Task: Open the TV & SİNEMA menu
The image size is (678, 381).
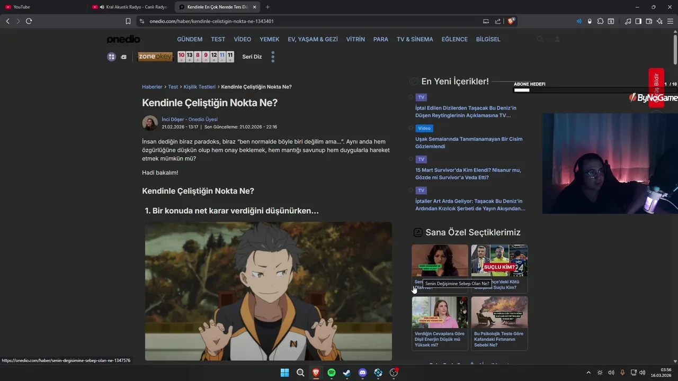Action: (415, 39)
